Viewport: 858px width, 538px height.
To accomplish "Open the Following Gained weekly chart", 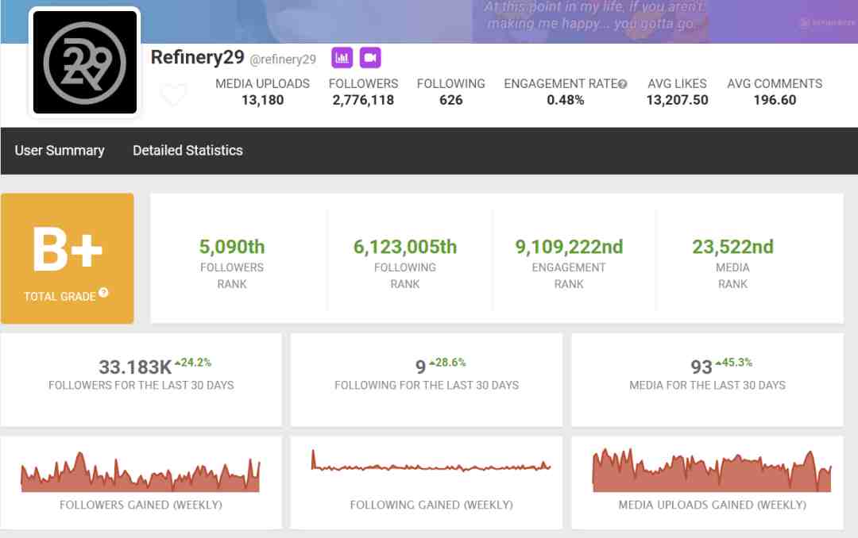I will pyautogui.click(x=431, y=461).
